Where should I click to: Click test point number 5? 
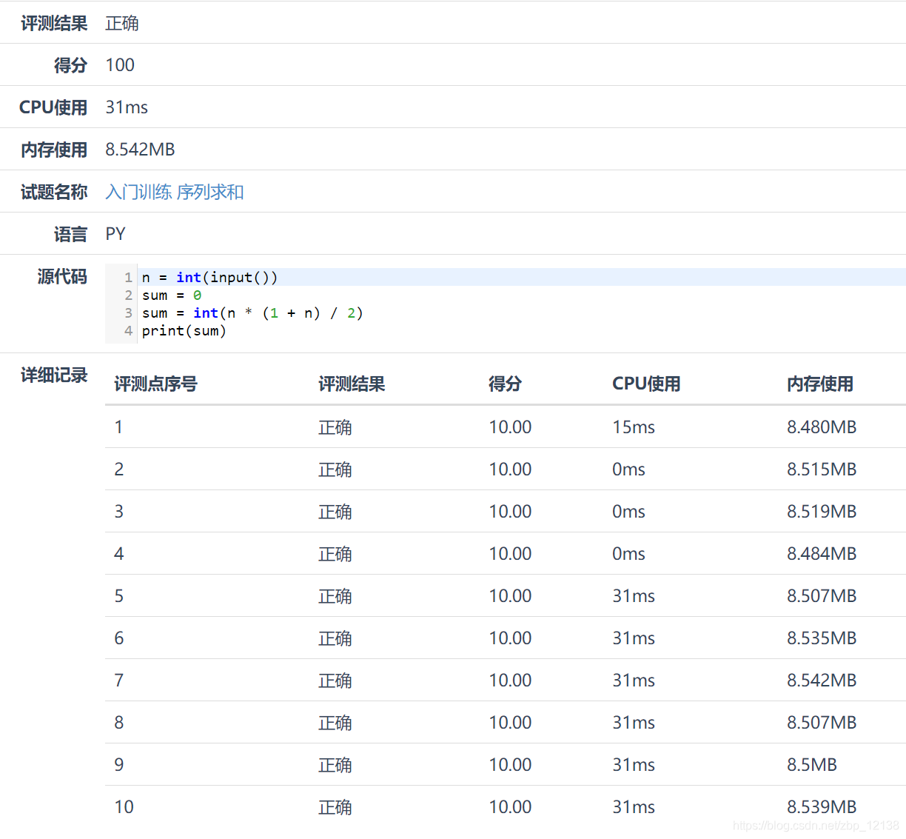pyautogui.click(x=119, y=596)
